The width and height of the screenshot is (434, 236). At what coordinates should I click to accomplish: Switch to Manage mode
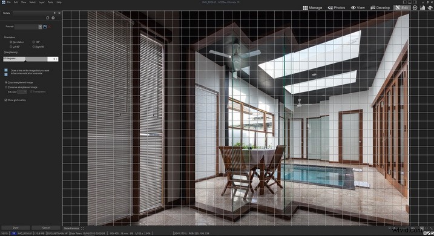pos(312,8)
